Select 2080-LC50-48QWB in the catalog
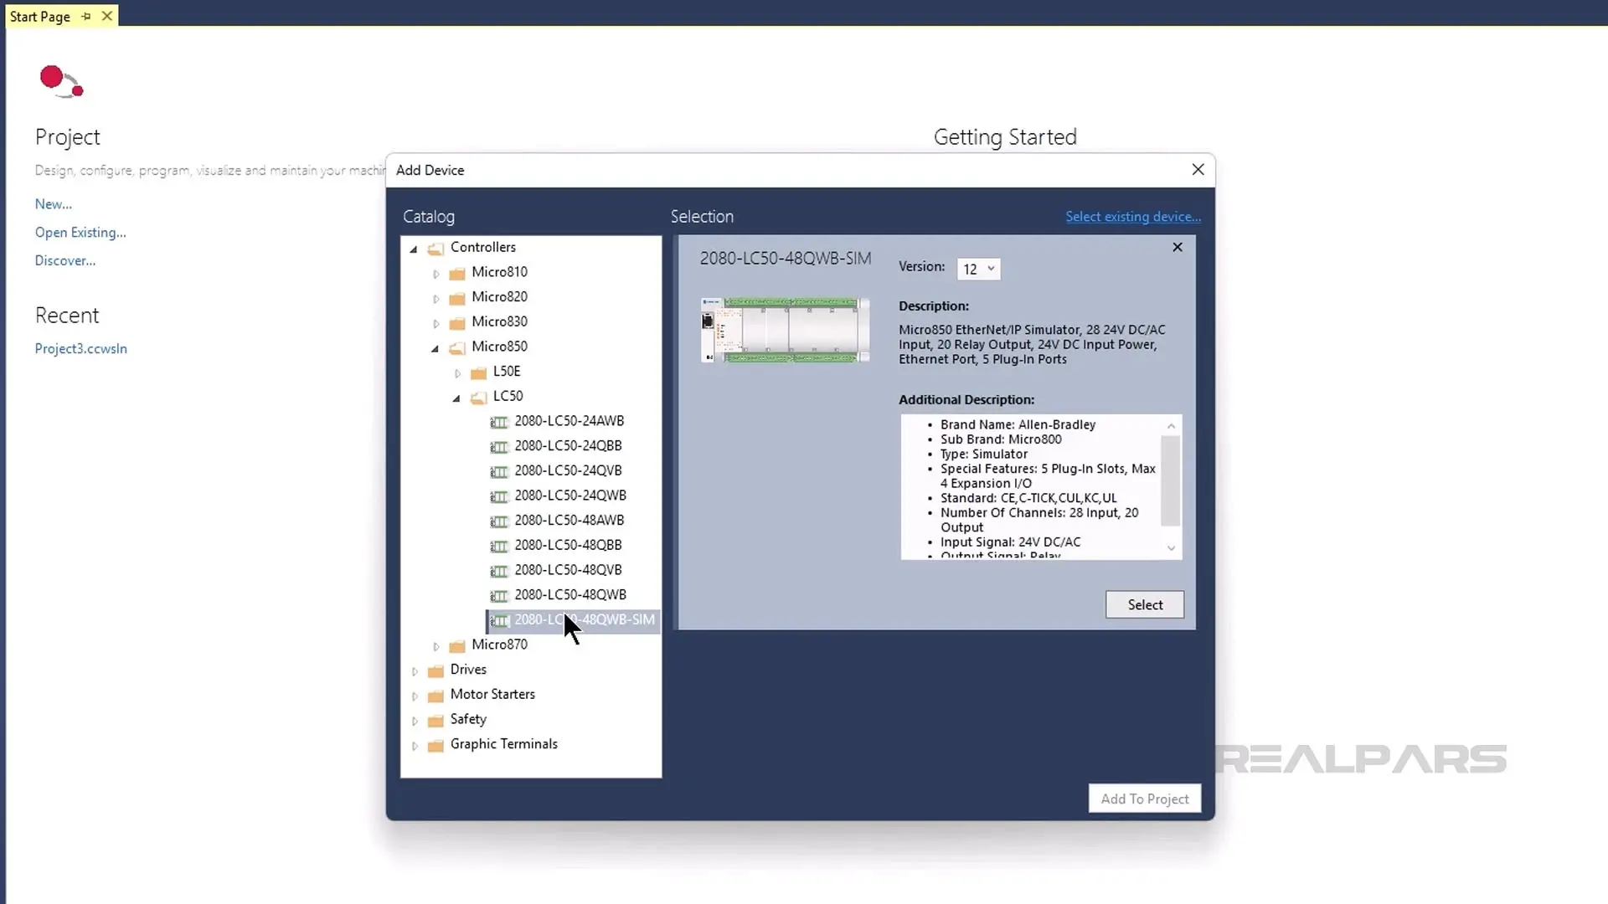Image resolution: width=1608 pixels, height=904 pixels. click(569, 594)
